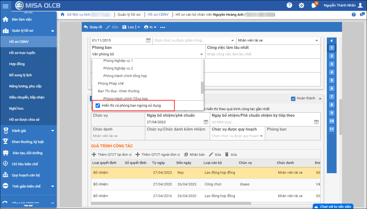The width and height of the screenshot is (367, 209).
Task: Click the Xóa trash icon
Action: pos(227,154)
